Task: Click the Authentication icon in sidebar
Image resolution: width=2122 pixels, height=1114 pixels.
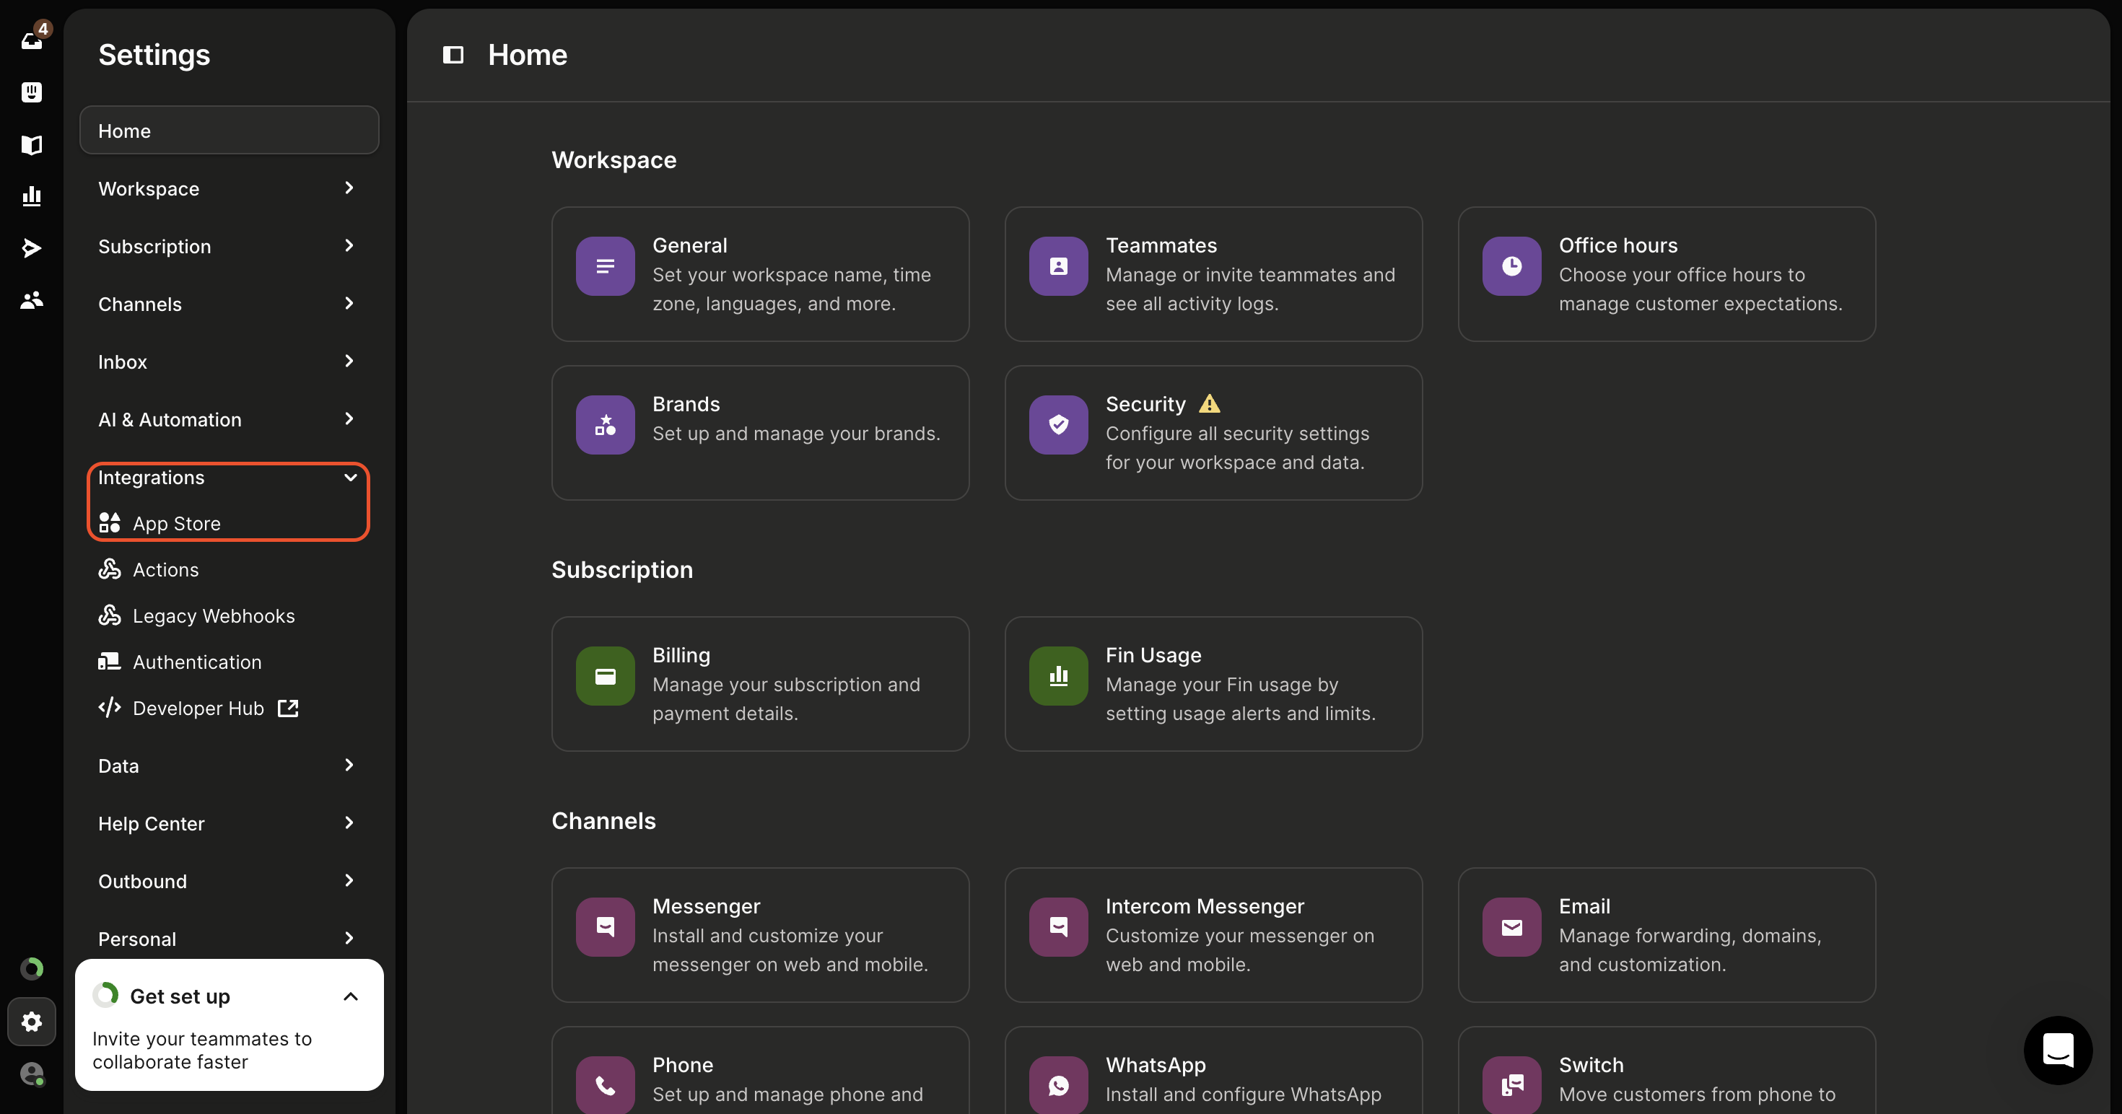Action: 110,661
